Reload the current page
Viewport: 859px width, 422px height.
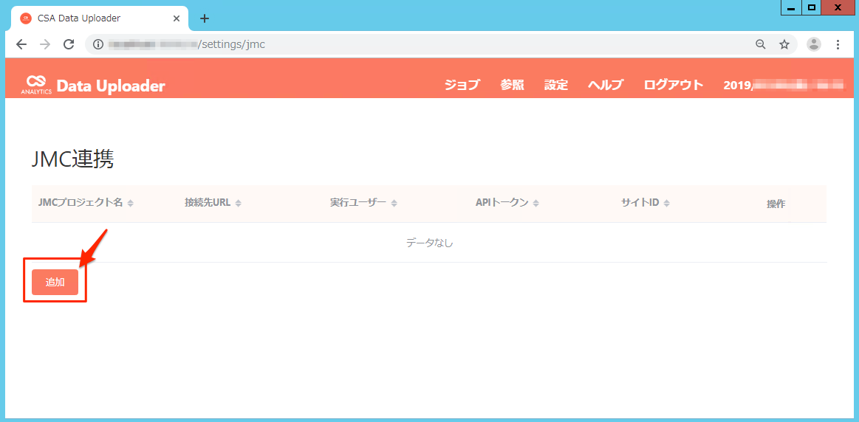coord(69,45)
